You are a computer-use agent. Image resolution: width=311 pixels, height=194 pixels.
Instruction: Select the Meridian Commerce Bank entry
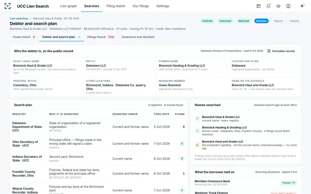click(246, 183)
